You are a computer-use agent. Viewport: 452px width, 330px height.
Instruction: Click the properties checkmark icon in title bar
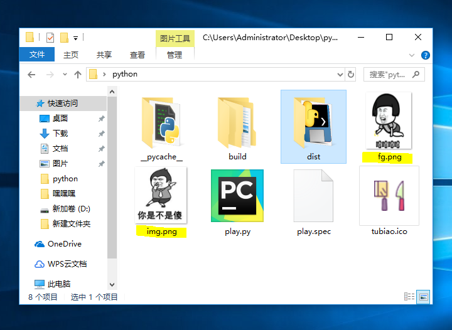coord(50,38)
